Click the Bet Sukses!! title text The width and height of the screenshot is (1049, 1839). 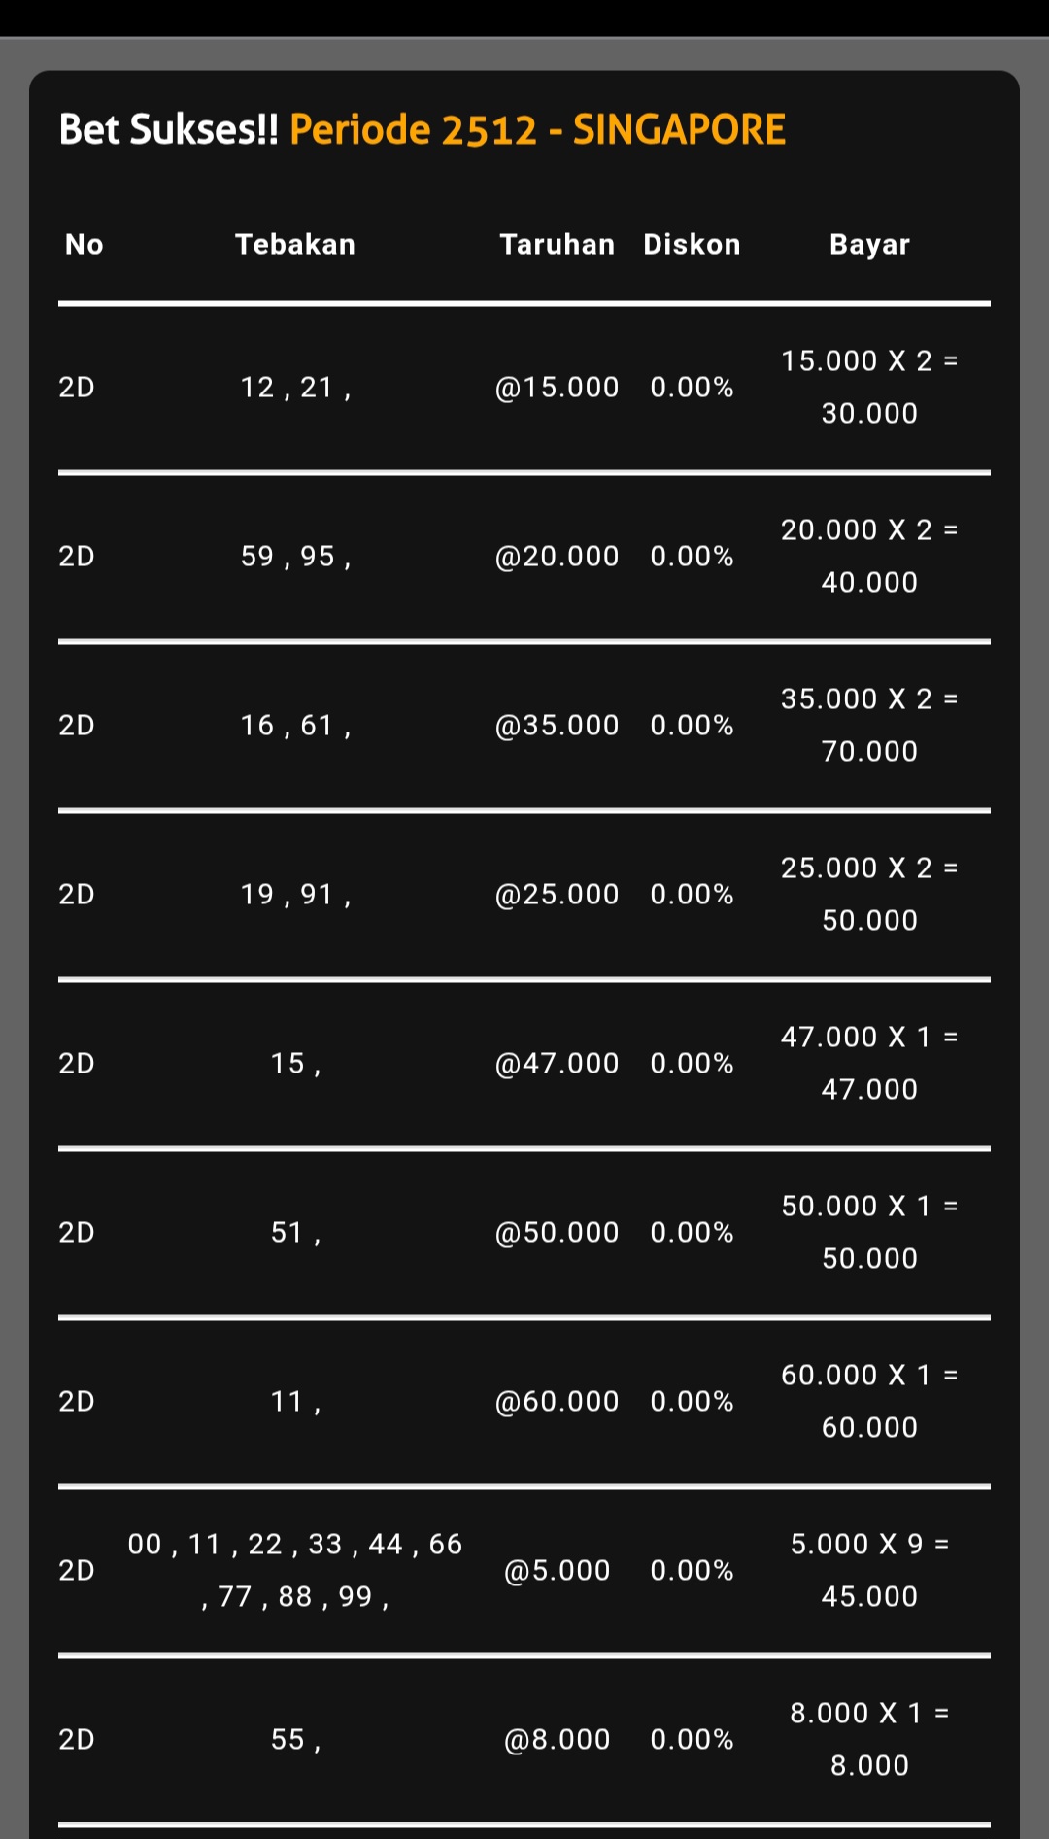pyautogui.click(x=168, y=130)
